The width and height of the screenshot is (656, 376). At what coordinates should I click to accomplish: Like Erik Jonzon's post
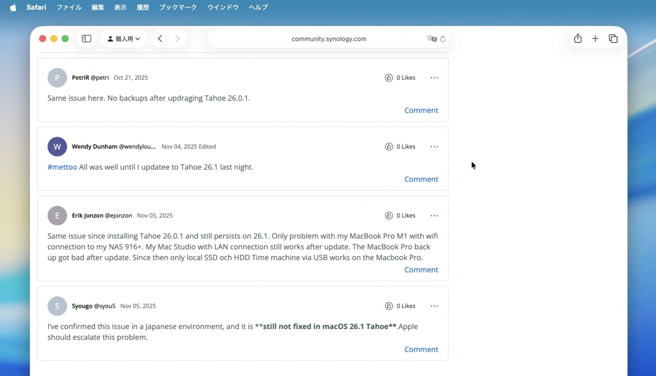[389, 216]
